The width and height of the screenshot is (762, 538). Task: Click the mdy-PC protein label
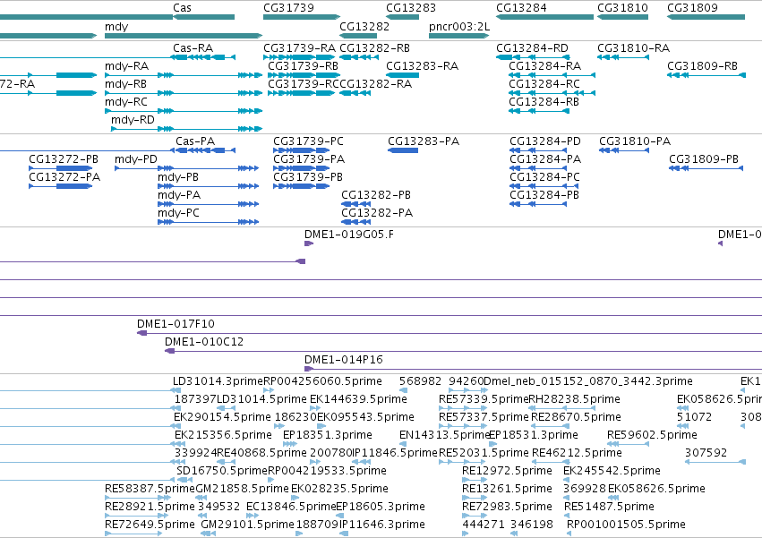(x=178, y=213)
